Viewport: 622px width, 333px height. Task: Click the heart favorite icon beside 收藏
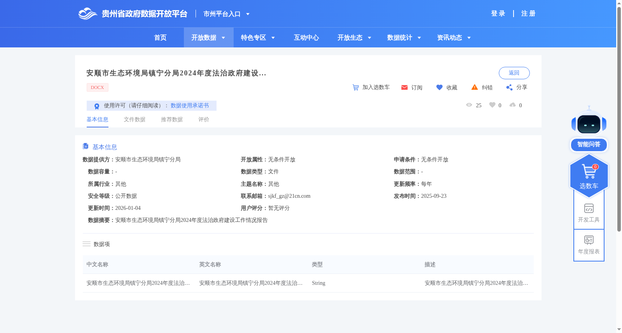[x=439, y=87]
